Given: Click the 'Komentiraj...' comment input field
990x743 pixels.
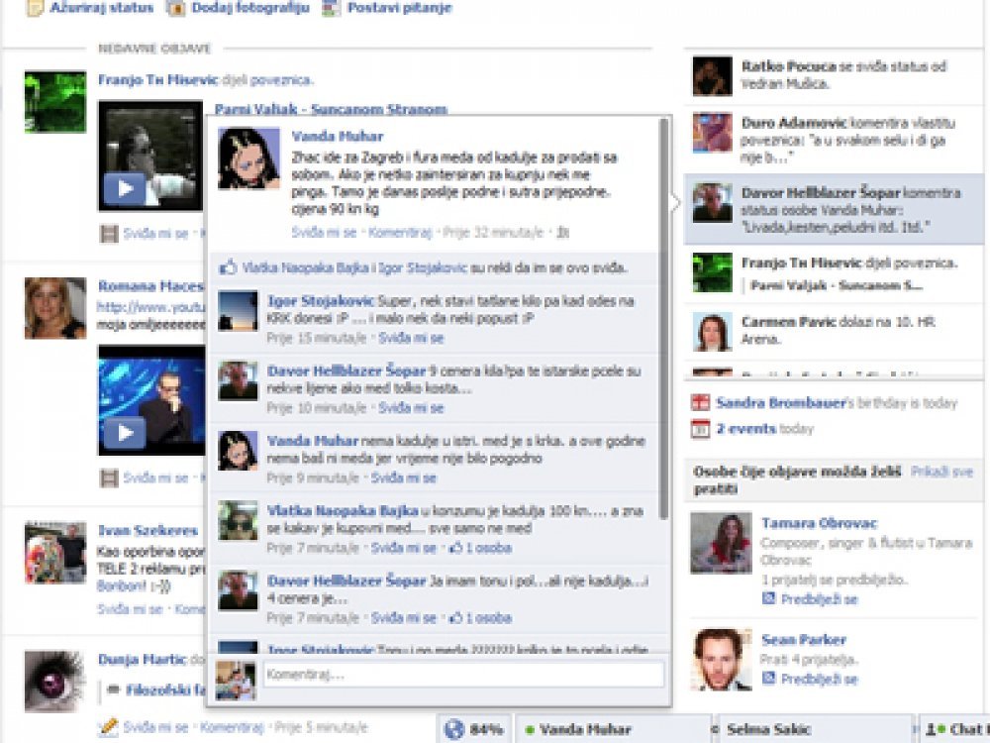Looking at the screenshot, I should (x=464, y=675).
